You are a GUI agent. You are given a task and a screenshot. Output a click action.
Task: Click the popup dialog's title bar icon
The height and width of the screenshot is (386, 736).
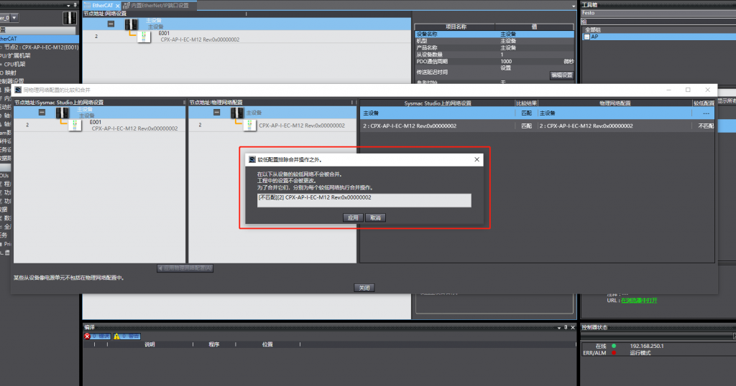(x=252, y=160)
